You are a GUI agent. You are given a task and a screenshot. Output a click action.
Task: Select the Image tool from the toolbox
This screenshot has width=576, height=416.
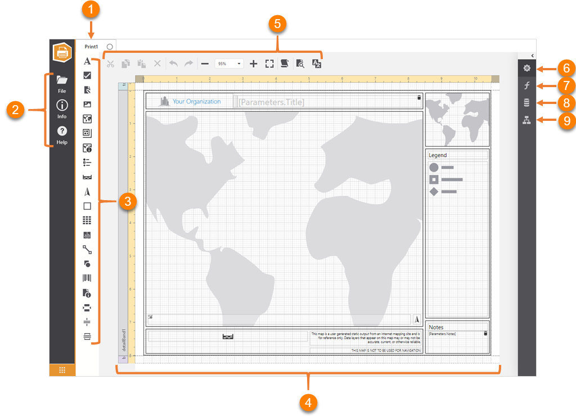coord(87,103)
